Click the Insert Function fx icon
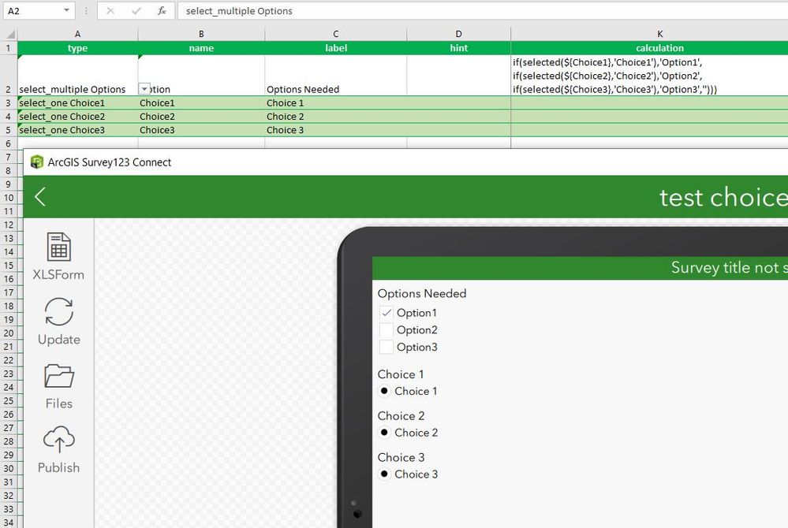Image resolution: width=788 pixels, height=528 pixels. click(x=162, y=10)
